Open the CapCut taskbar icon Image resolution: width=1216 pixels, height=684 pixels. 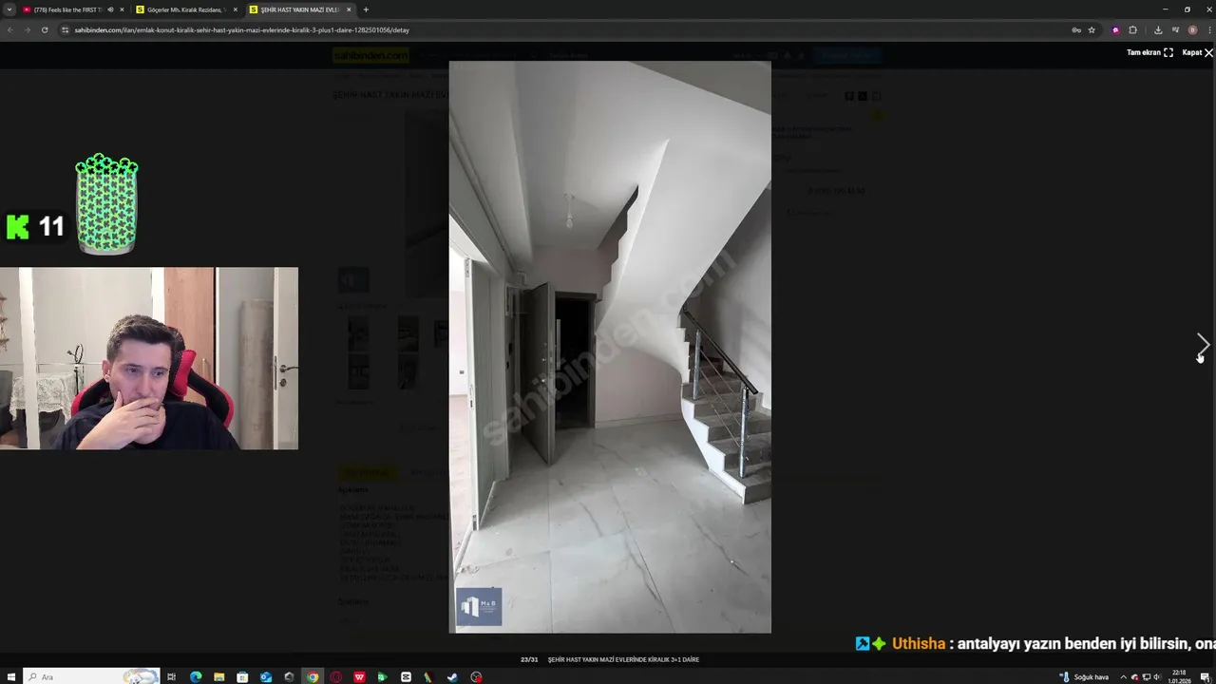[x=406, y=676]
